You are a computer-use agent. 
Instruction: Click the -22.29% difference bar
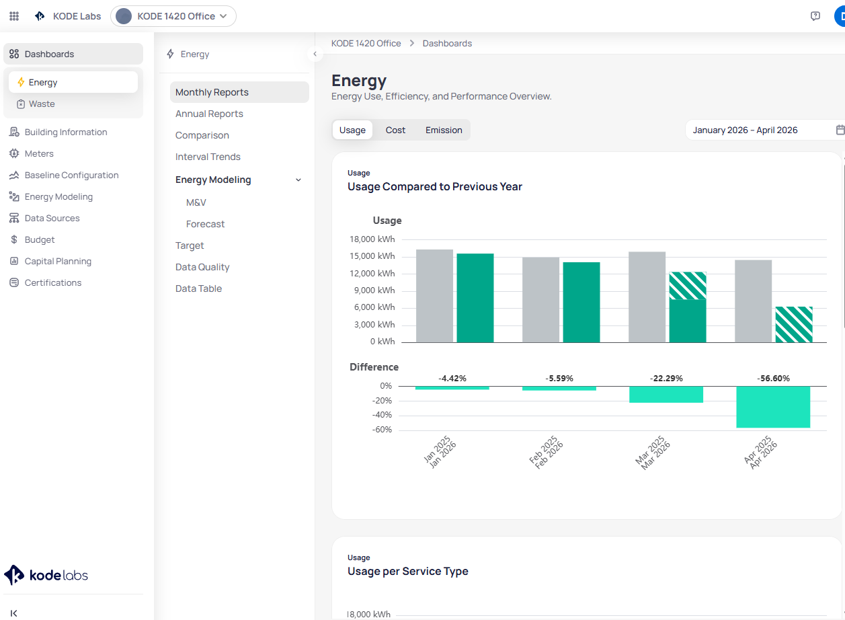point(666,394)
